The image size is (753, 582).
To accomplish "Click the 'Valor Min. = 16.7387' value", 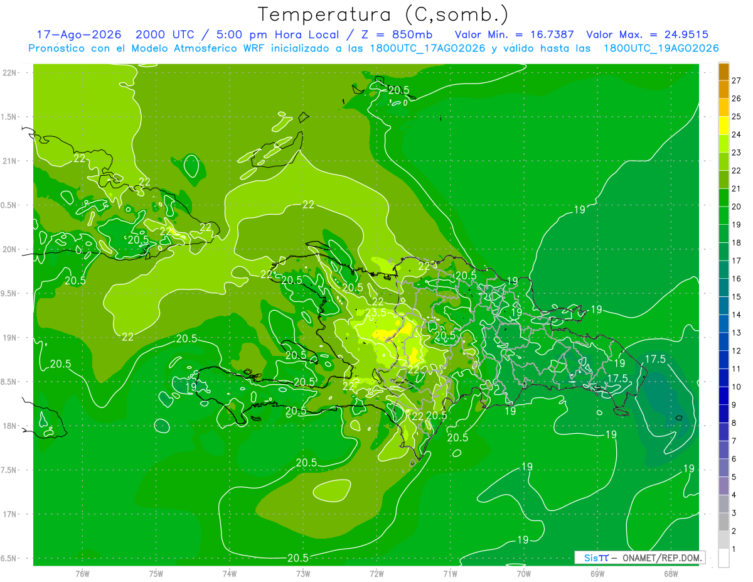I will point(515,35).
